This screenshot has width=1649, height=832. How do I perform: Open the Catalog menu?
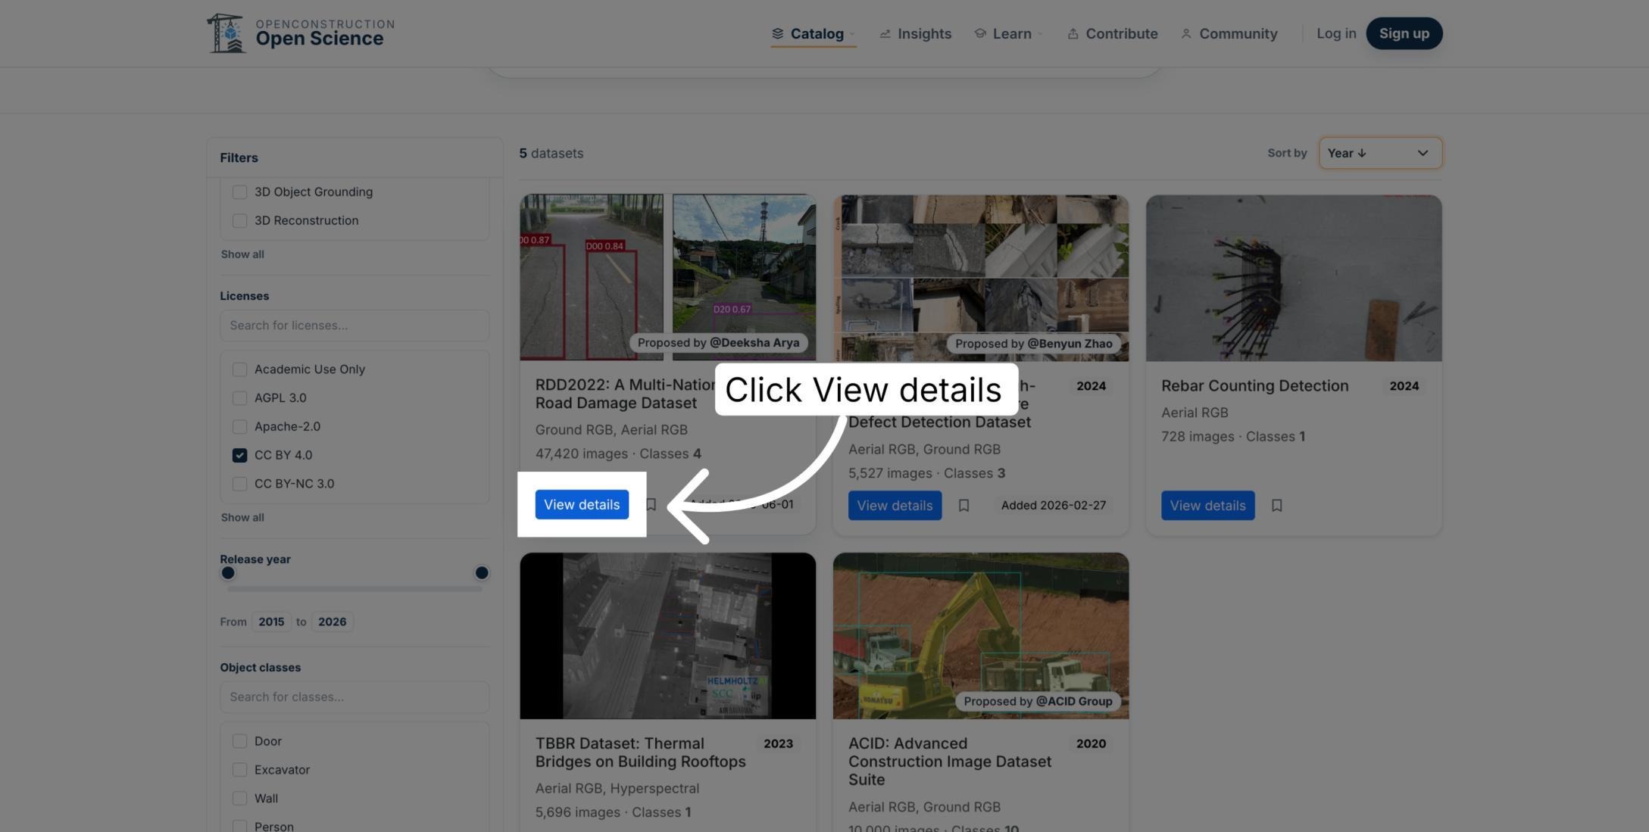coord(814,33)
